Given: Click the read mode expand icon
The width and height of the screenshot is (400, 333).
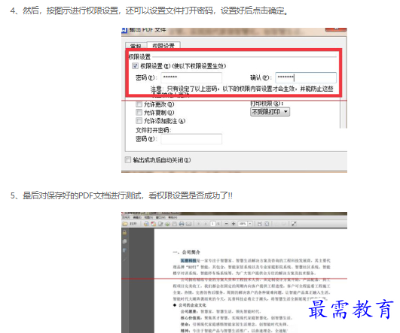Looking at the screenshot, I should click(x=294, y=224).
